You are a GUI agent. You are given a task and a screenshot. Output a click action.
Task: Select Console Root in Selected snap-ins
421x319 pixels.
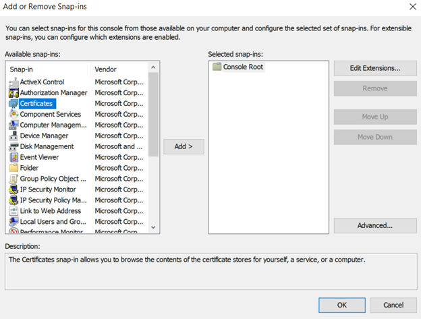coord(243,67)
